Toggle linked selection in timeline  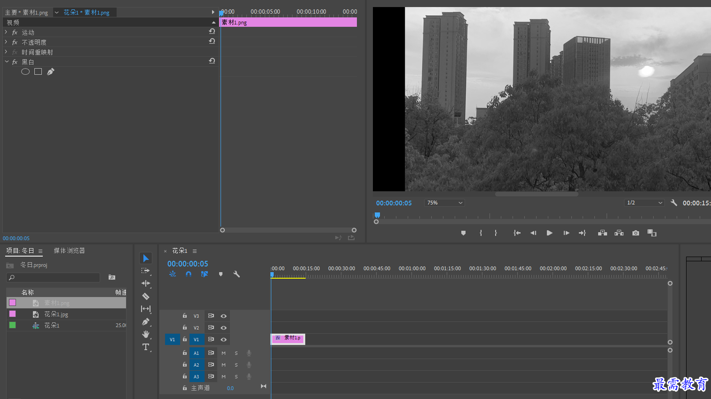click(x=205, y=274)
